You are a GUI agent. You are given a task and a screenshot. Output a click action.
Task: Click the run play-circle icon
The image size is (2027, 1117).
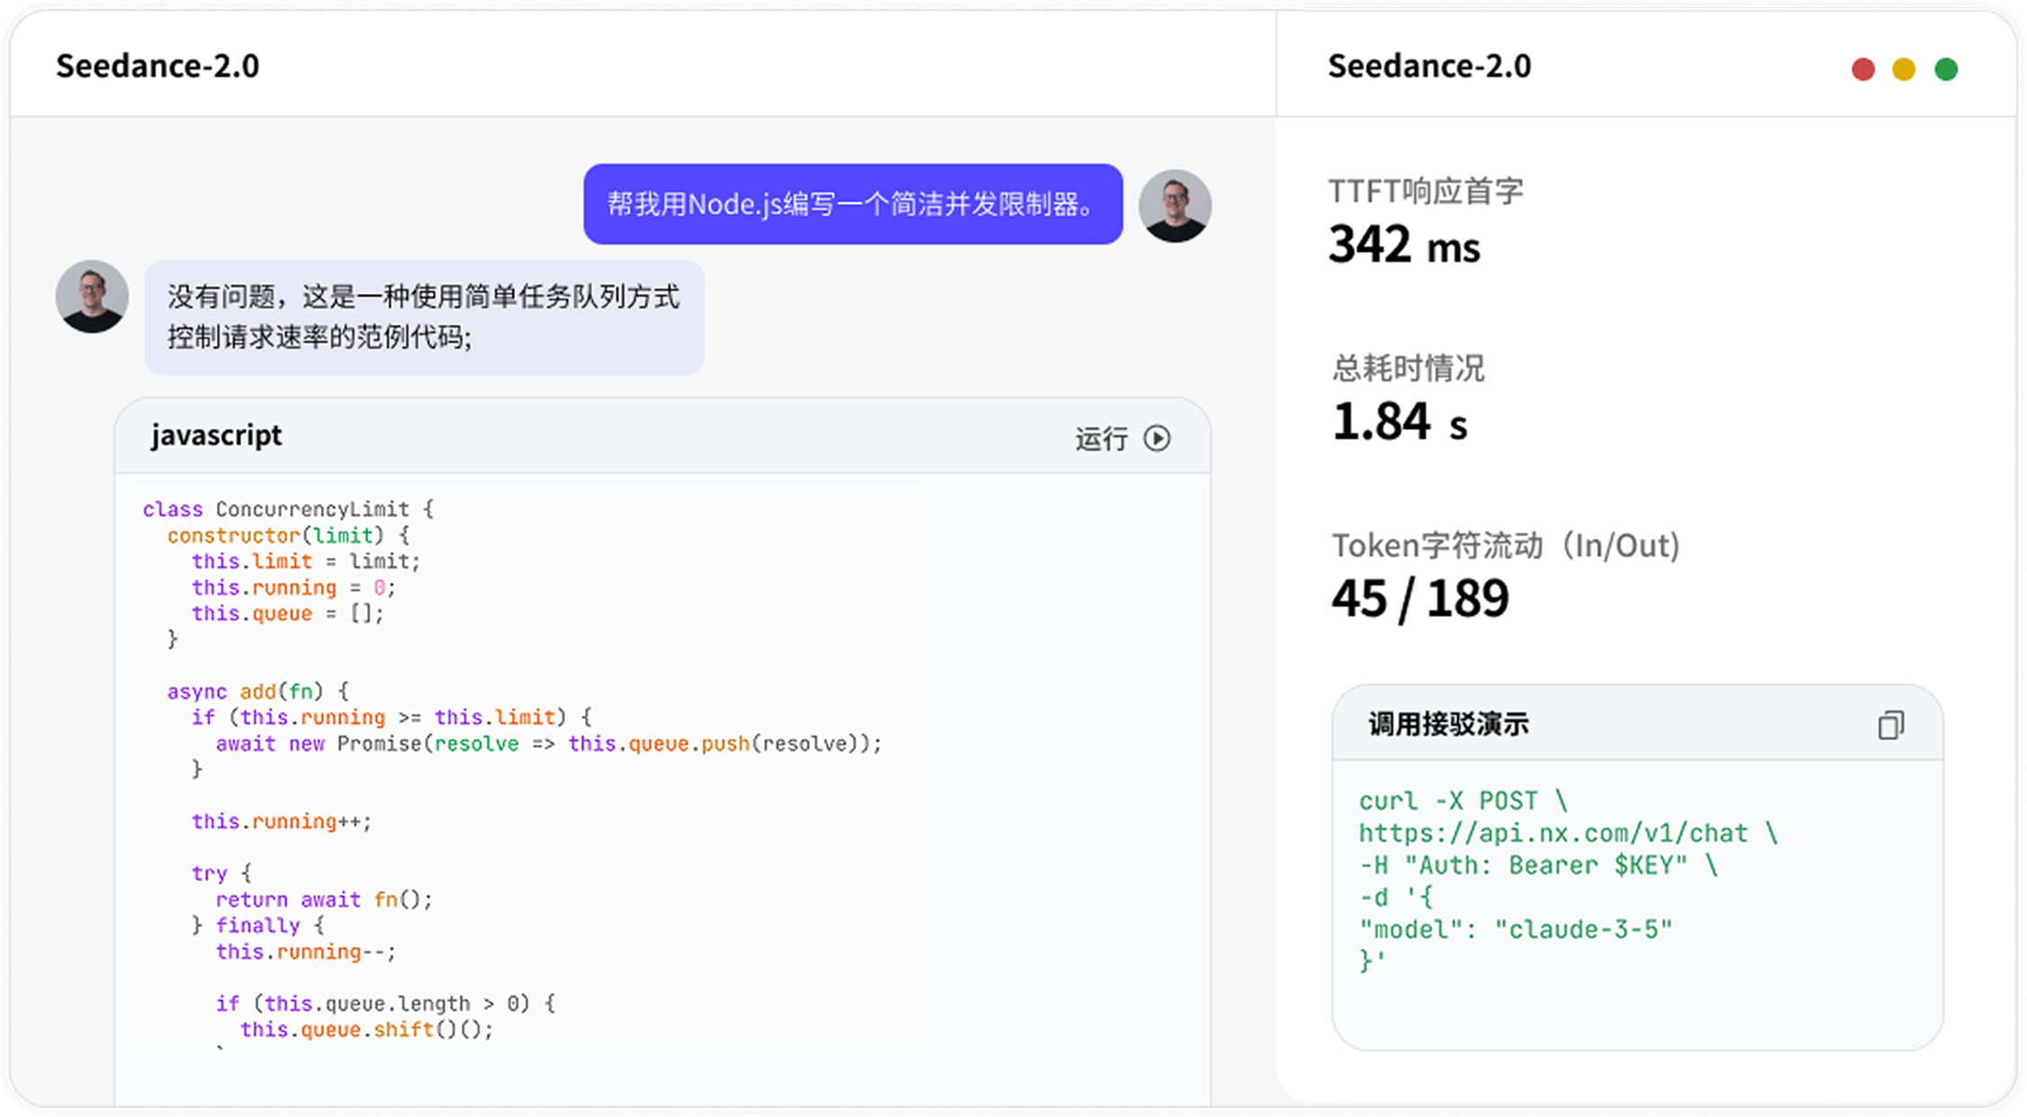pyautogui.click(x=1157, y=438)
